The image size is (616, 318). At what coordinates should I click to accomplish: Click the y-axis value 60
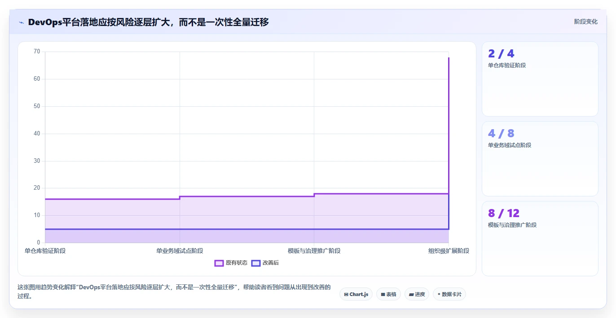tap(37, 79)
